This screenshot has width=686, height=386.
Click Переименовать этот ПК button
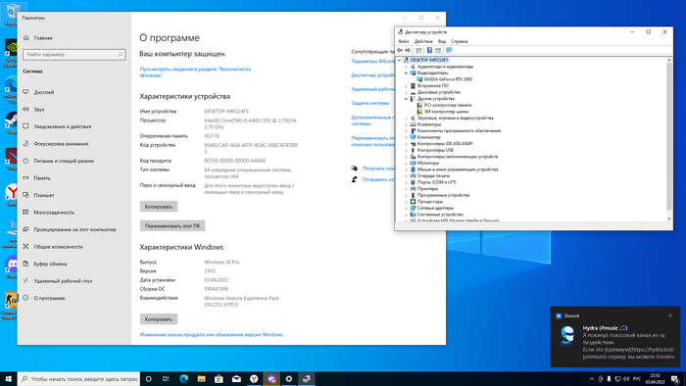tap(172, 226)
